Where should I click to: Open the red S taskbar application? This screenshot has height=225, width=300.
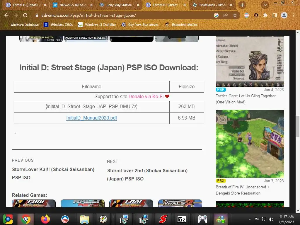point(163,219)
